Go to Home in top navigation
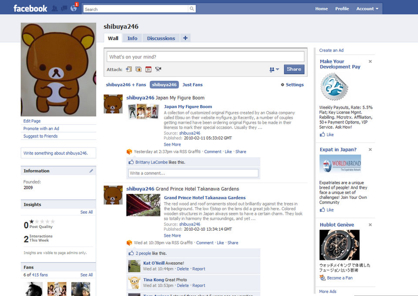Image resolution: width=418 pixels, height=296 pixels. (321, 9)
